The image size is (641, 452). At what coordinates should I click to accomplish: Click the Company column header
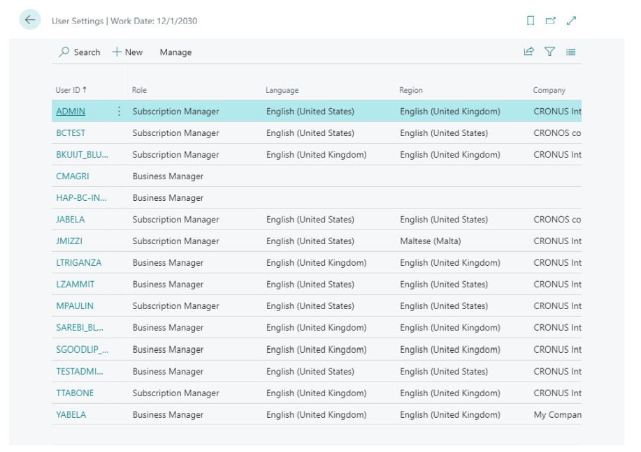coord(549,90)
